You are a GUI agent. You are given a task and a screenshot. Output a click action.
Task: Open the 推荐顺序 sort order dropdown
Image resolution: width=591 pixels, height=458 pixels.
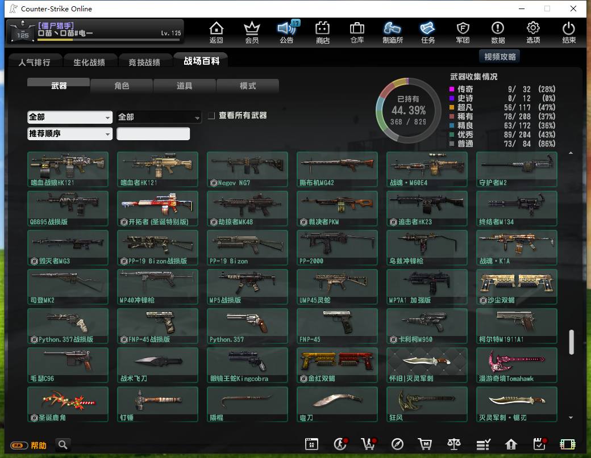(70, 133)
